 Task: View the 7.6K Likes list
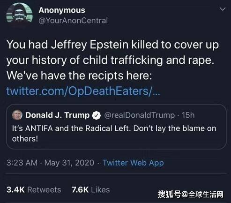[x=91, y=190]
